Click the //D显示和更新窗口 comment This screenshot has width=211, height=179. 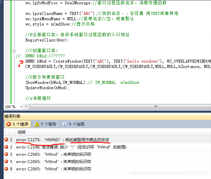tap(45, 77)
